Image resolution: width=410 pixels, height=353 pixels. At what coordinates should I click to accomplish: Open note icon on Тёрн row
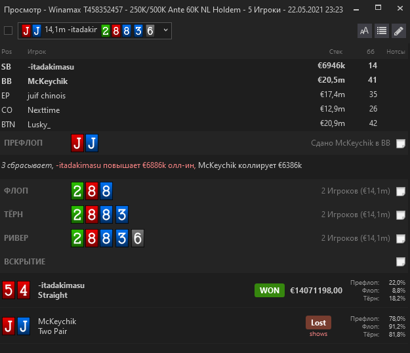pos(401,215)
